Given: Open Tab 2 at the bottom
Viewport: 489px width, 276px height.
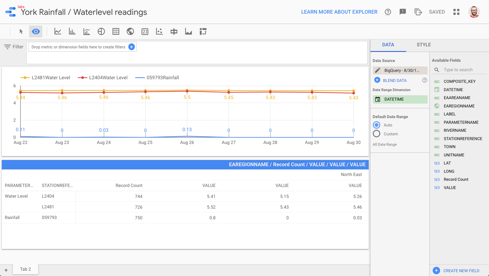Looking at the screenshot, I should (25, 269).
